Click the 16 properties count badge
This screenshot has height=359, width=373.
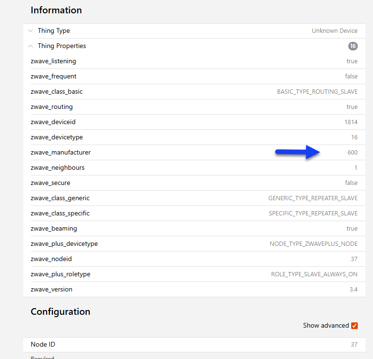pyautogui.click(x=353, y=46)
